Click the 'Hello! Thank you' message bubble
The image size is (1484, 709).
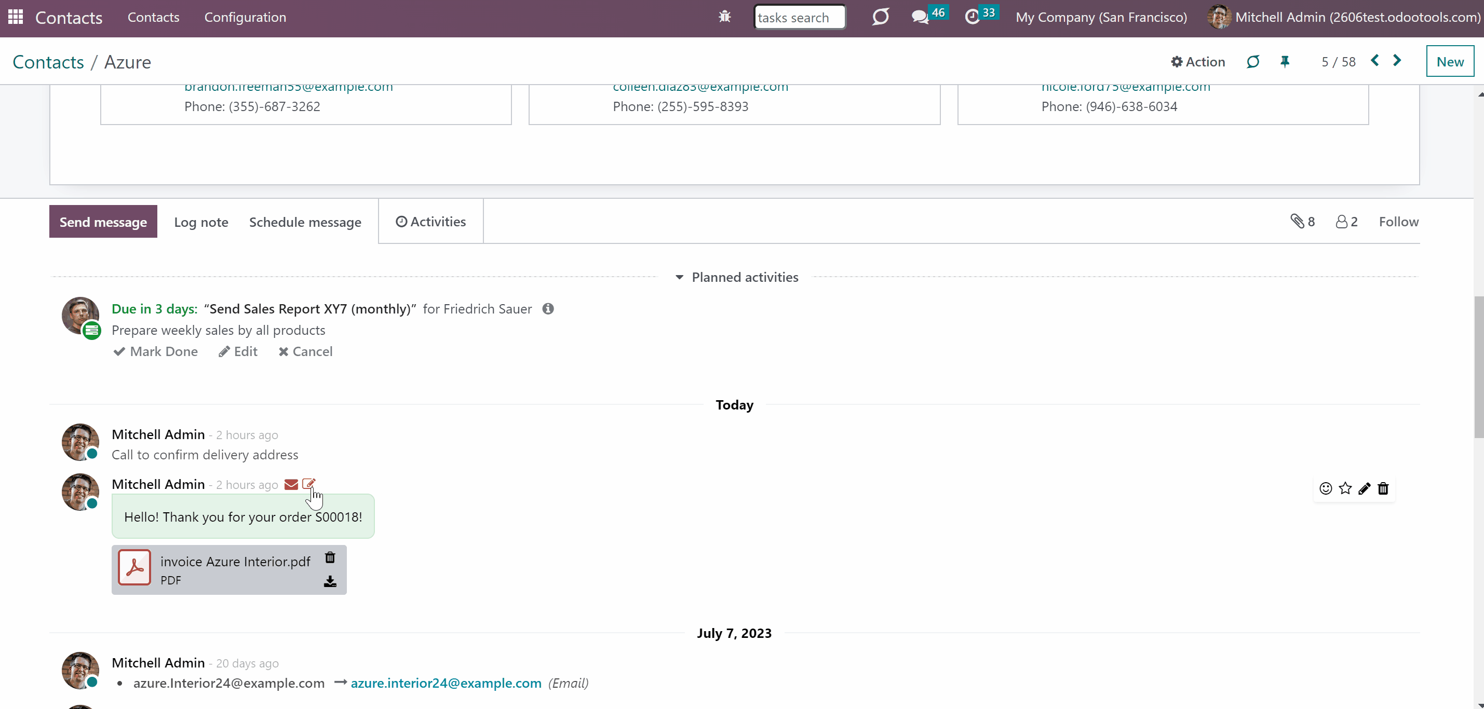point(243,516)
